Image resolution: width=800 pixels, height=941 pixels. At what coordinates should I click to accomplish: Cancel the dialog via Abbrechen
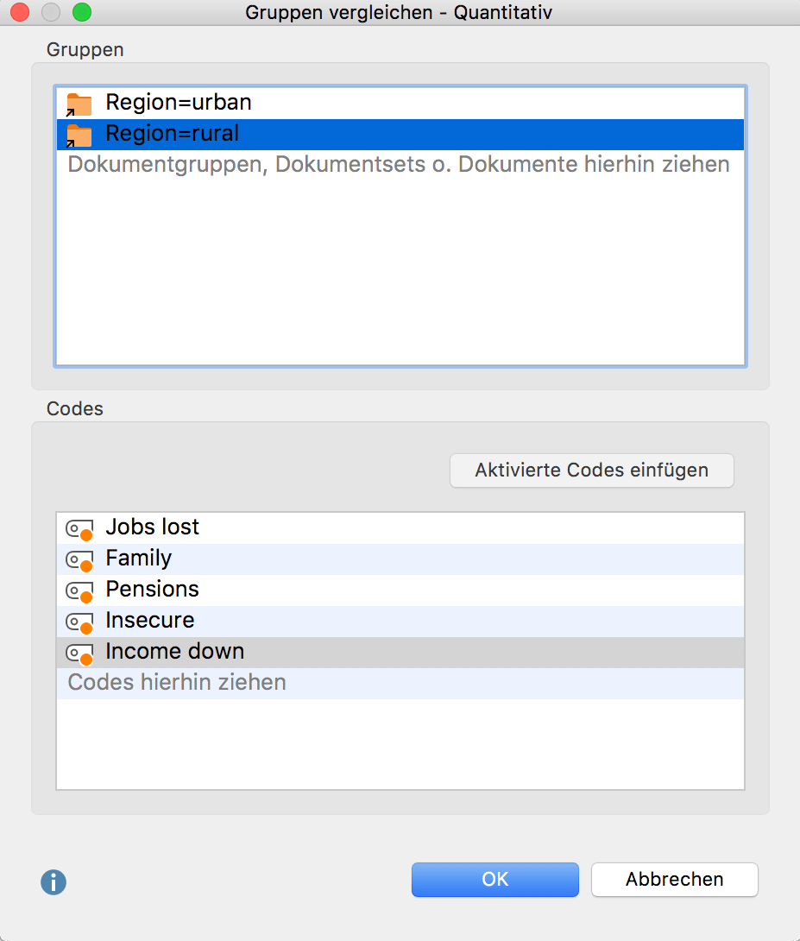(x=674, y=879)
